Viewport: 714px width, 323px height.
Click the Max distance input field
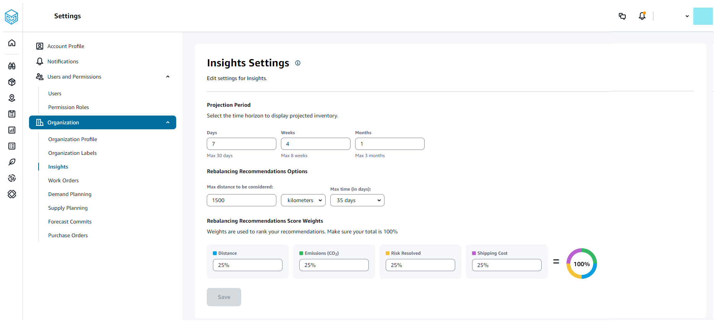(x=241, y=200)
